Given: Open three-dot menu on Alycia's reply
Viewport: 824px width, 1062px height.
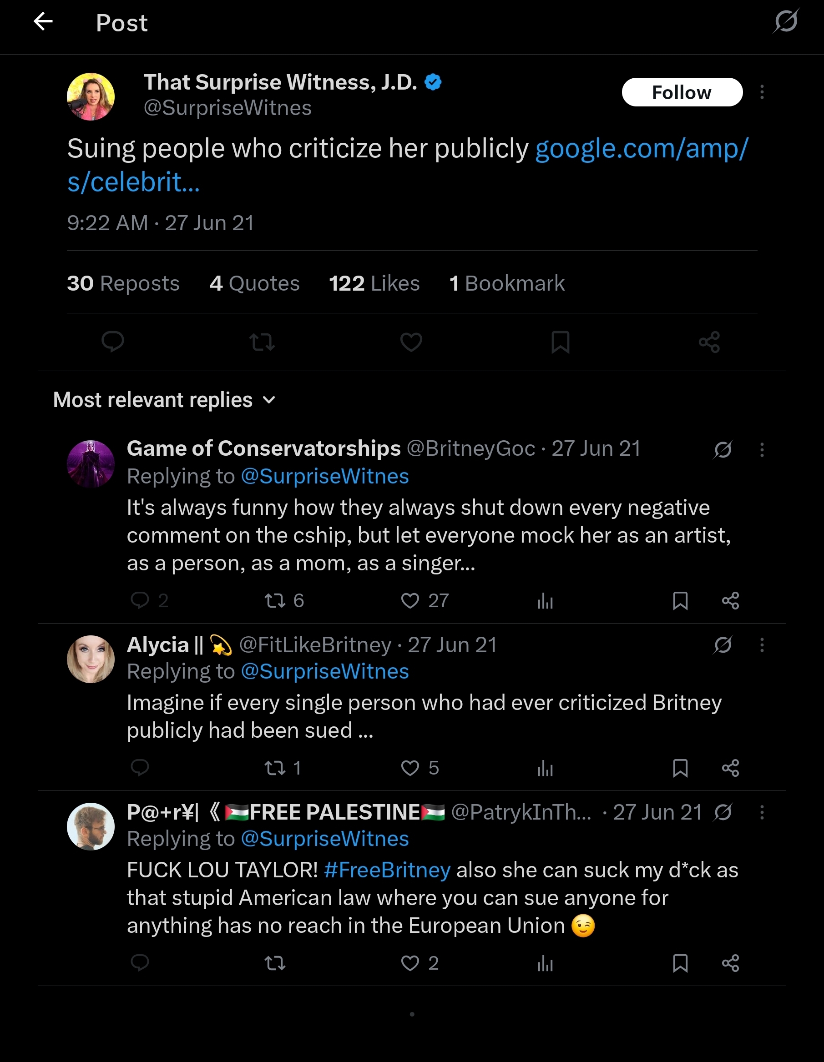Looking at the screenshot, I should pyautogui.click(x=762, y=645).
